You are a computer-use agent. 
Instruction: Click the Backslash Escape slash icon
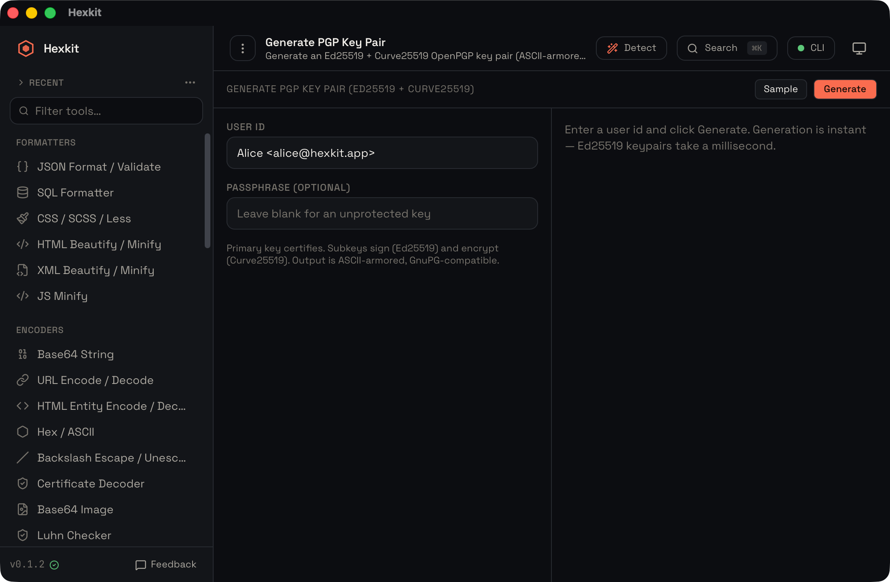point(23,458)
